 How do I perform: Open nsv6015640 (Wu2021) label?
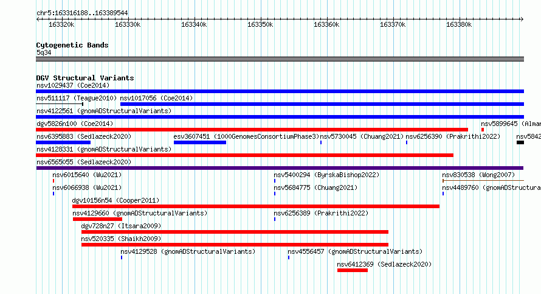[x=87, y=175]
